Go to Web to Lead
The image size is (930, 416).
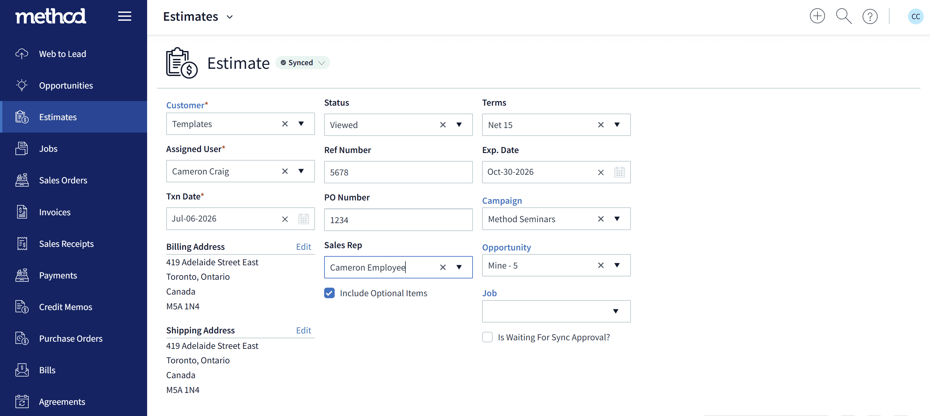click(74, 54)
